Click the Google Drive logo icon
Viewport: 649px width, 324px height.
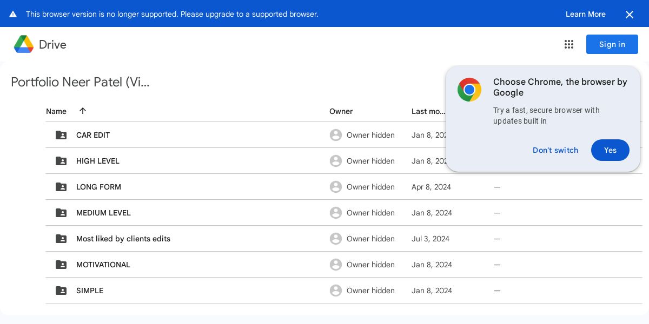[x=24, y=44]
